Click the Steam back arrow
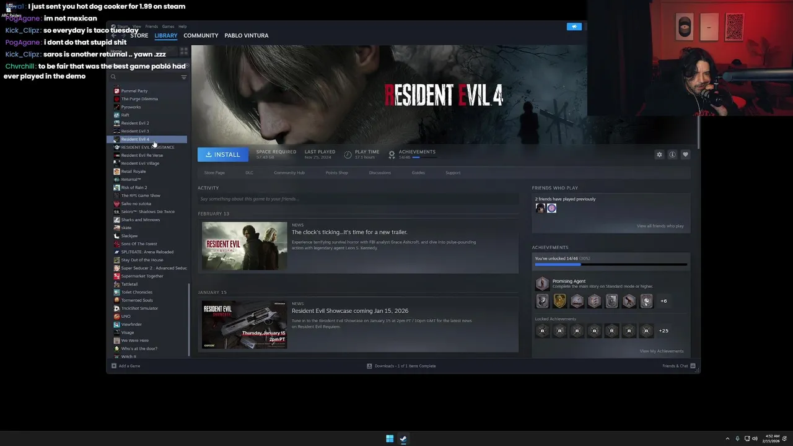 pyautogui.click(x=113, y=35)
